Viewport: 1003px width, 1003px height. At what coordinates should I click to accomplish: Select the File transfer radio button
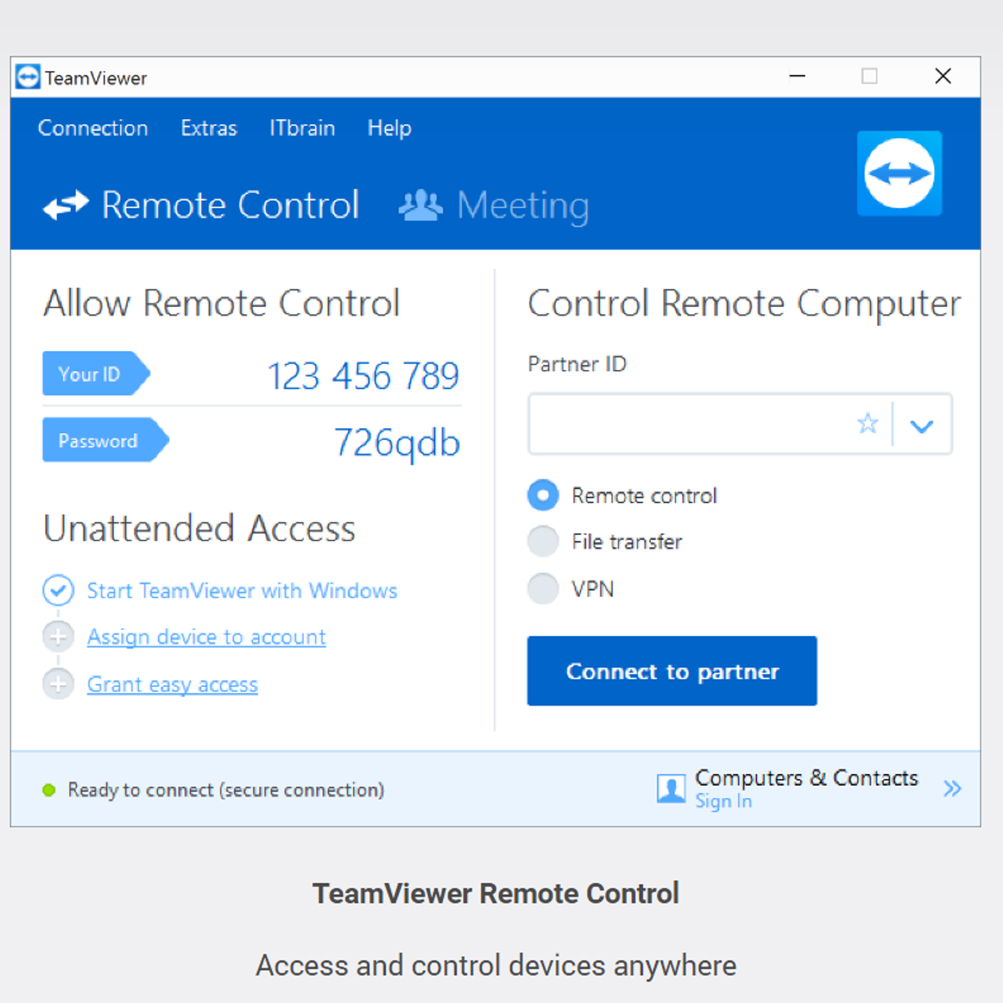tap(543, 542)
